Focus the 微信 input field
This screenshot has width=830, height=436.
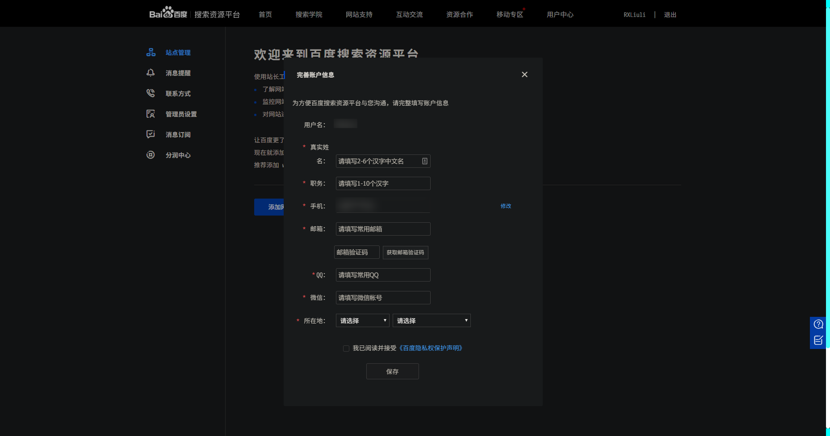[383, 298]
